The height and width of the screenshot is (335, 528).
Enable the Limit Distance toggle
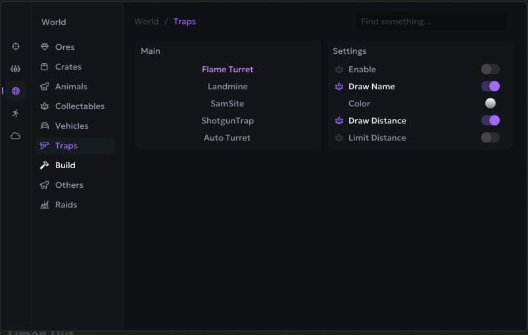point(490,137)
